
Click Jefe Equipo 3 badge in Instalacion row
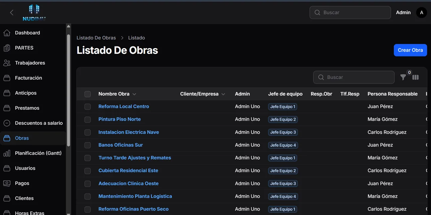tap(283, 132)
